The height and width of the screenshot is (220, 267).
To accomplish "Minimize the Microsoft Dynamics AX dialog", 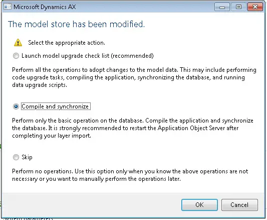I will point(222,7).
